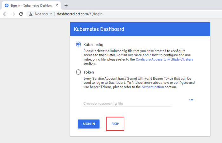The width and height of the screenshot is (222, 143).
Task: Open Configure Access to Multiple Clusters link
Action: pos(164,59)
